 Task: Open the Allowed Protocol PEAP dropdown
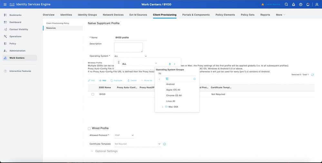[x=124, y=135]
